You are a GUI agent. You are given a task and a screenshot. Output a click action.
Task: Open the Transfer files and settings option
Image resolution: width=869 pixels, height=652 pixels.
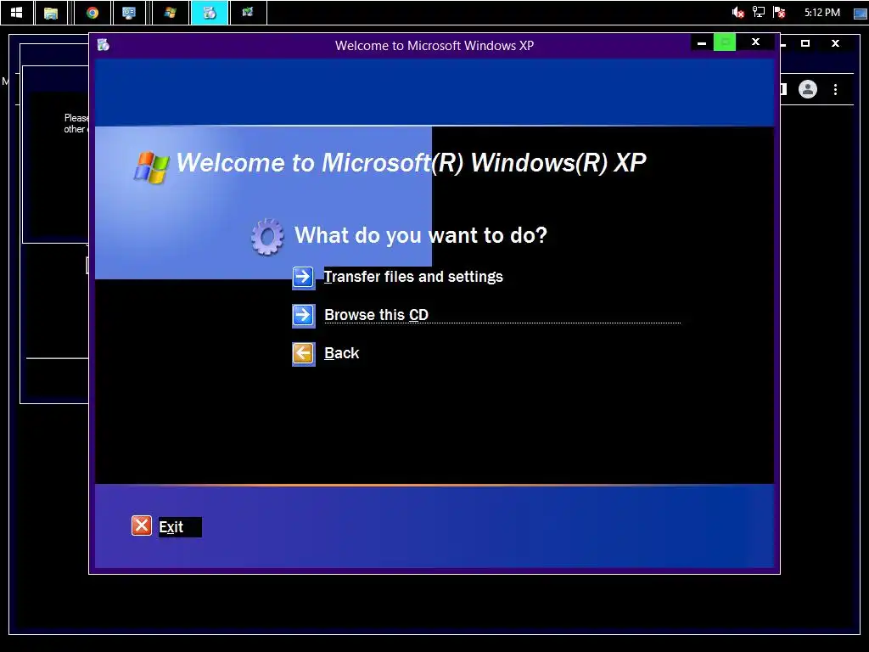pyautogui.click(x=413, y=277)
